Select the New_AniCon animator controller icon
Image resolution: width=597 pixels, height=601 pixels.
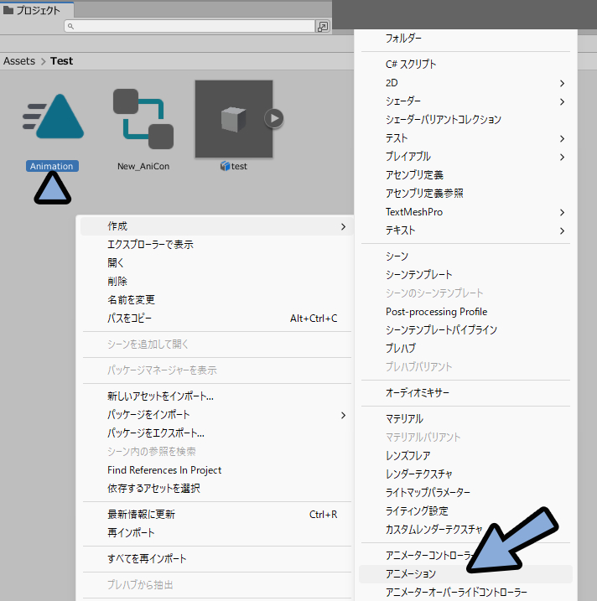(x=143, y=119)
